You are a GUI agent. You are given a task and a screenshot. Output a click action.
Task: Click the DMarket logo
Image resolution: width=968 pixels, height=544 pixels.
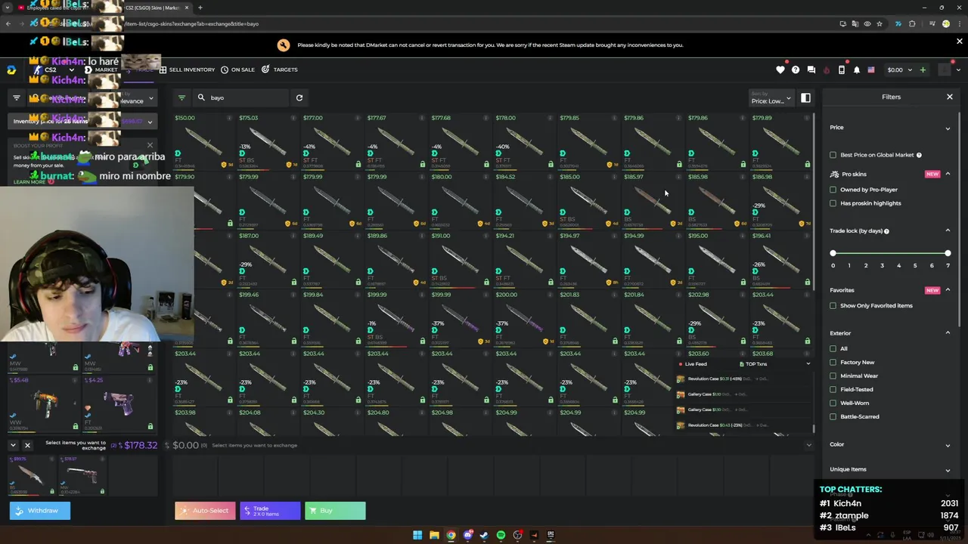click(x=11, y=70)
